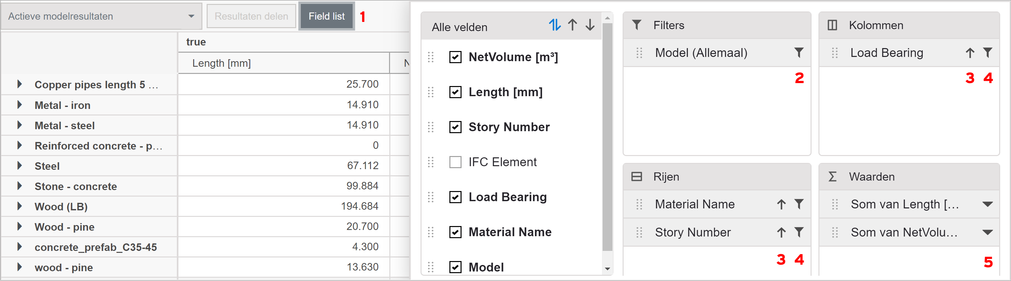Click the blue unsorted order icon
Viewport: 1011px width, 281px height.
(x=555, y=25)
